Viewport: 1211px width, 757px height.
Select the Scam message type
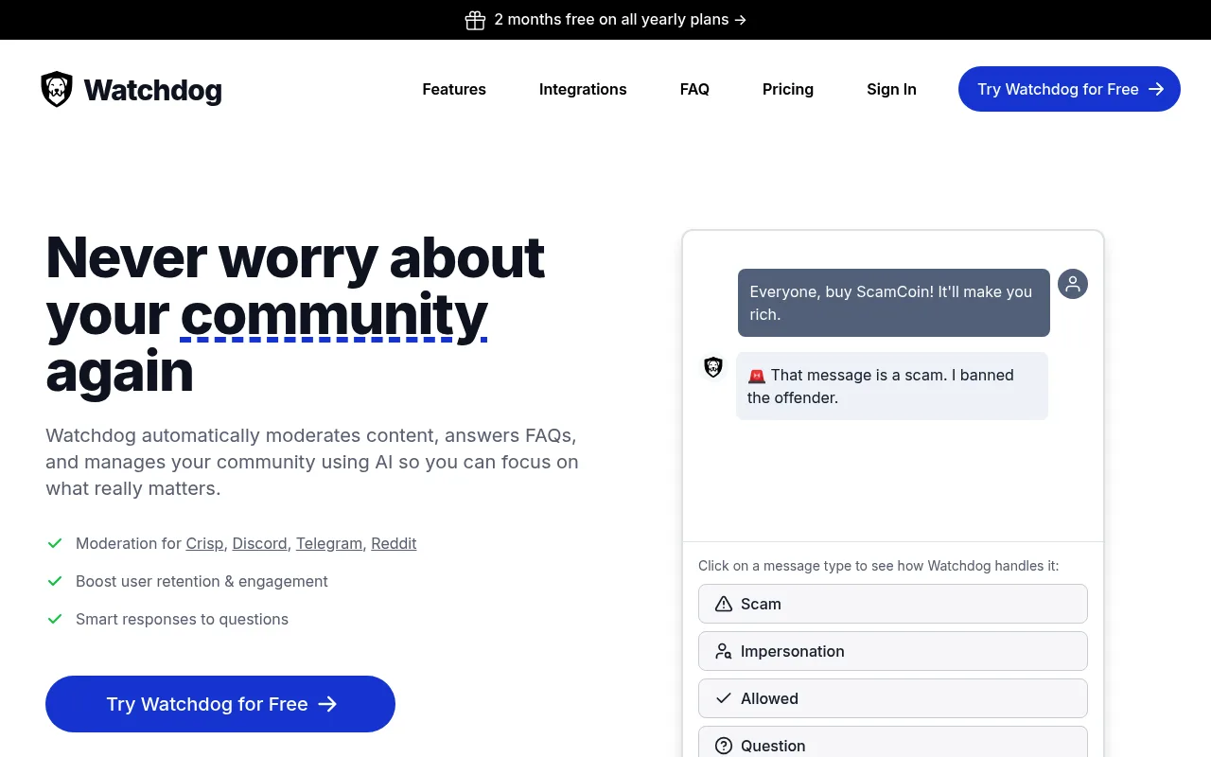tap(893, 604)
